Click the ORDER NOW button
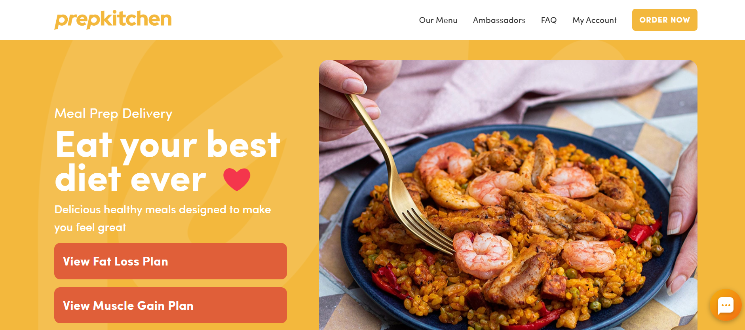The image size is (745, 330). pyautogui.click(x=665, y=20)
